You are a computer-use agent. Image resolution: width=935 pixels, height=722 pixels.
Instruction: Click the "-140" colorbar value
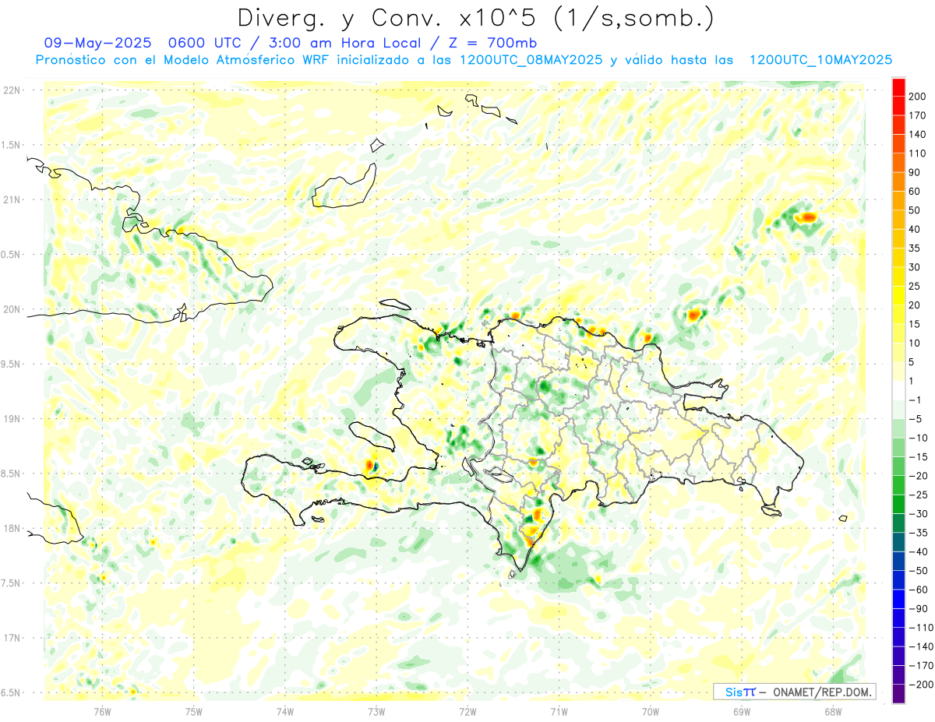click(x=920, y=646)
